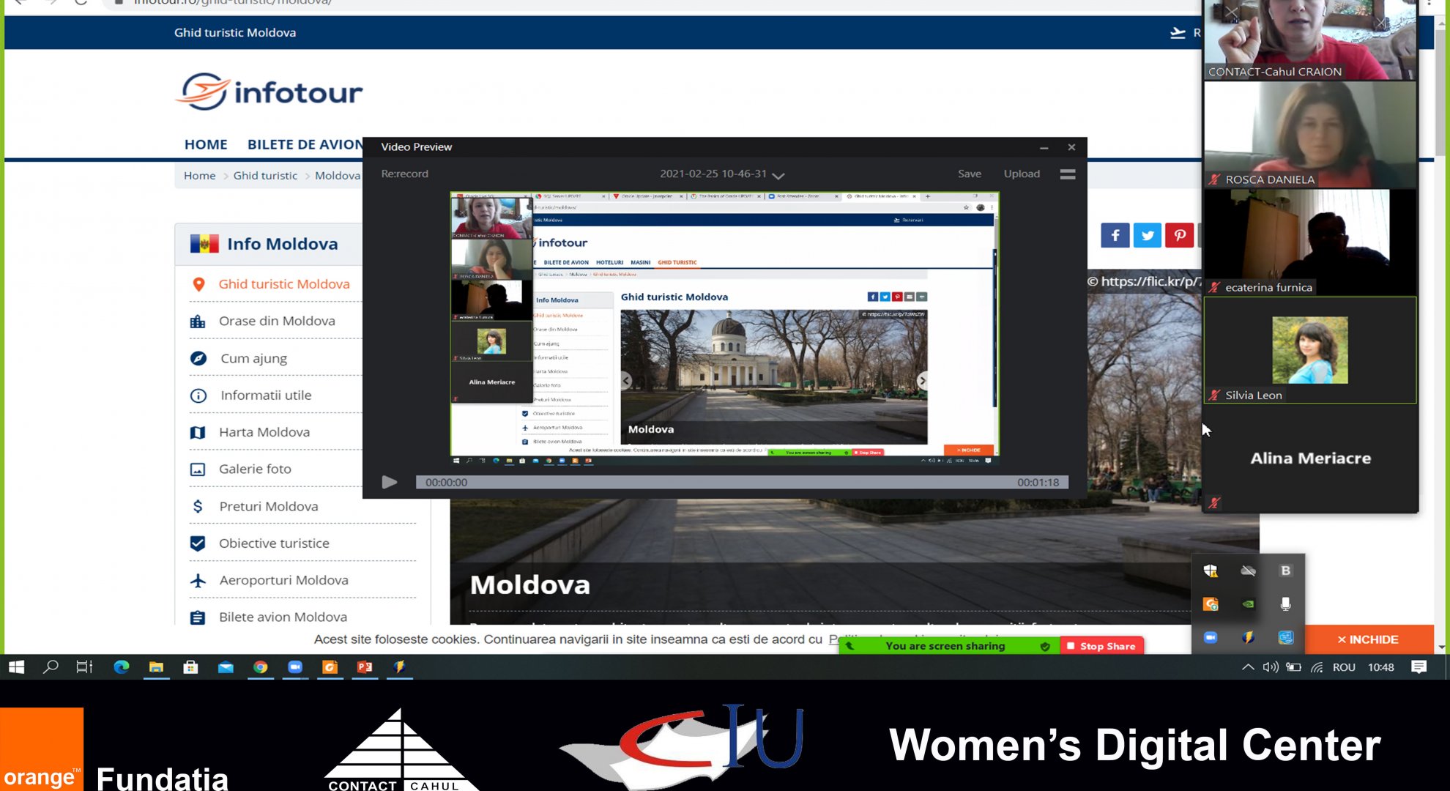This screenshot has width=1450, height=791.
Task: Open the hamburger menu in Video Preview
Action: coord(1067,174)
